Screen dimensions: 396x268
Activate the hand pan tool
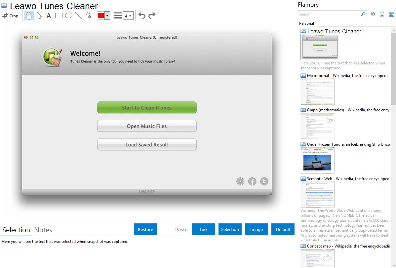tap(29, 16)
